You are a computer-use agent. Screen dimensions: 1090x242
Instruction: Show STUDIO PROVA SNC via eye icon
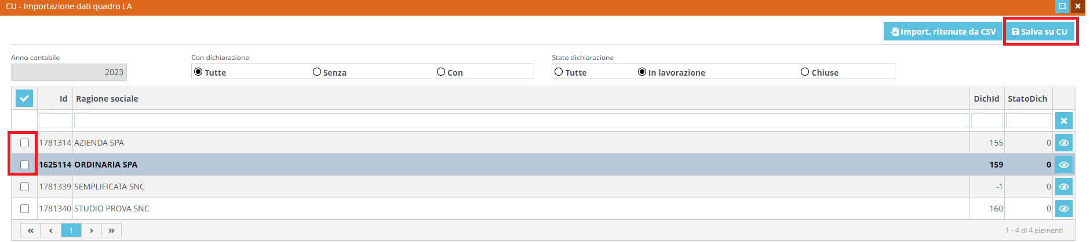(1063, 209)
